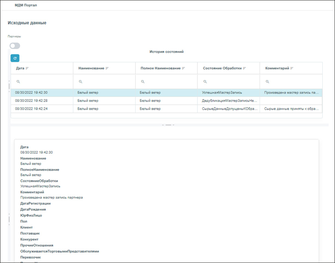Click the Сырые данные приняты comment cell
Screen dimensions: 335x263
[x=291, y=109]
